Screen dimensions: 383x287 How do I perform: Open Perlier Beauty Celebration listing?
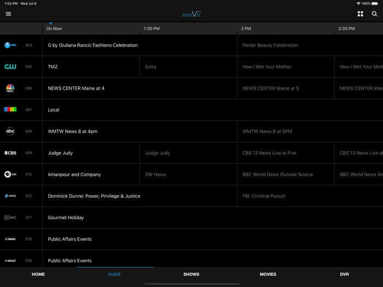click(x=310, y=45)
